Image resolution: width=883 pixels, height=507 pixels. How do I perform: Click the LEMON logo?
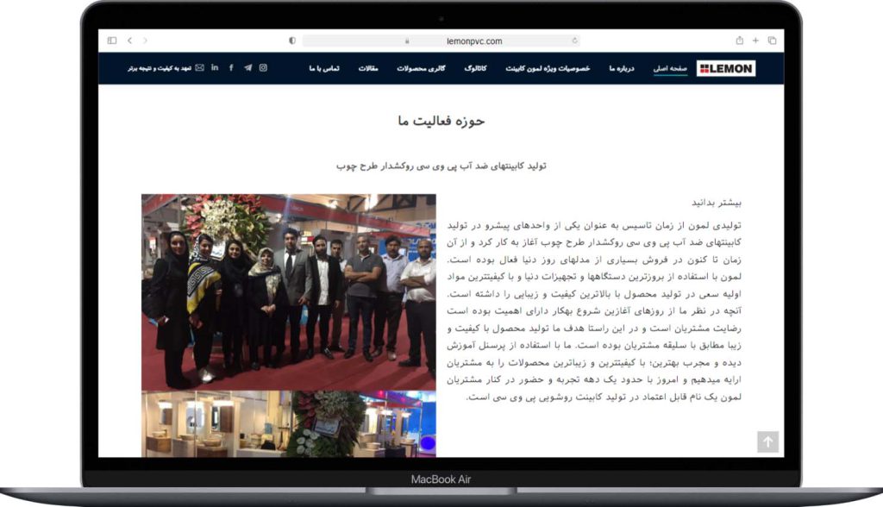coord(726,68)
